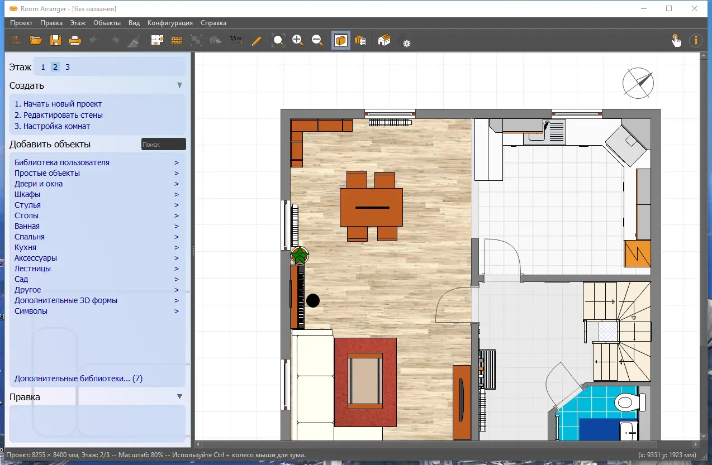Collapse the Создать section arrow
The image size is (712, 465).
179,85
